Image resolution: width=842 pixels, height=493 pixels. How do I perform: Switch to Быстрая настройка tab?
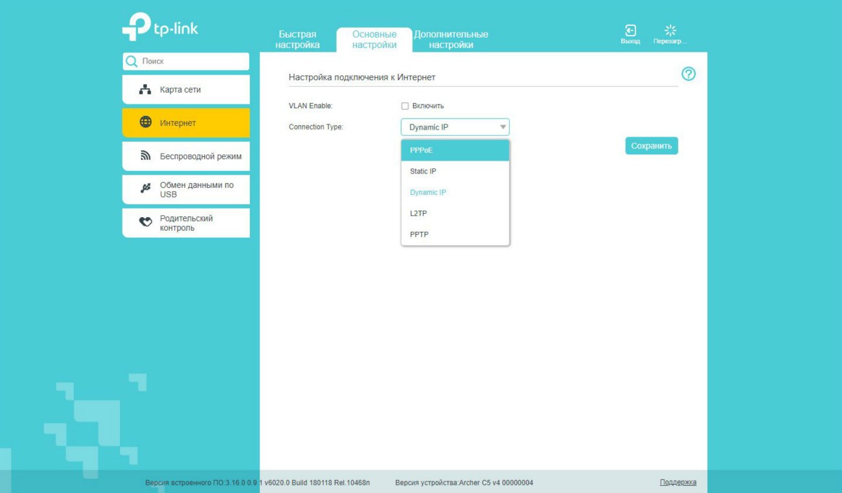[x=297, y=40]
